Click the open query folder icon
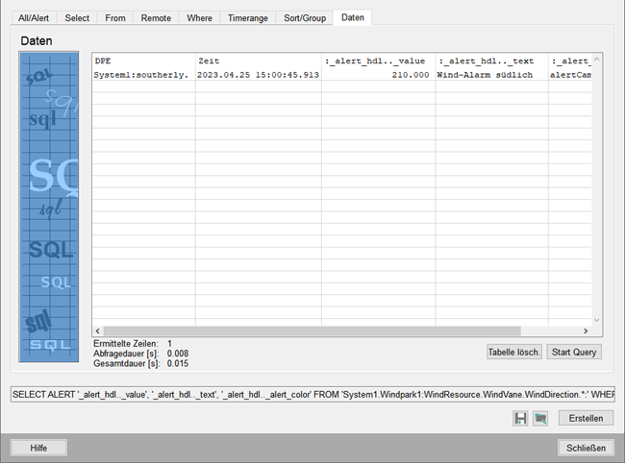The image size is (625, 464). 540,418
